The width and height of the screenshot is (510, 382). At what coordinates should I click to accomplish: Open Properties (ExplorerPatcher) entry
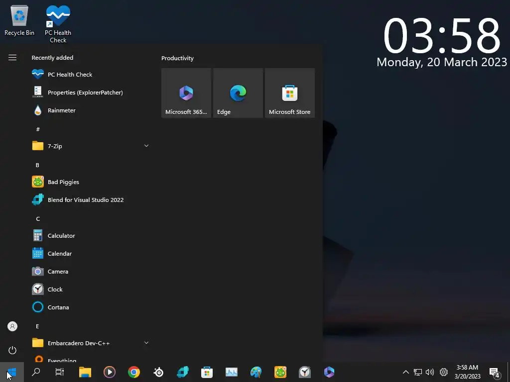[x=91, y=92]
